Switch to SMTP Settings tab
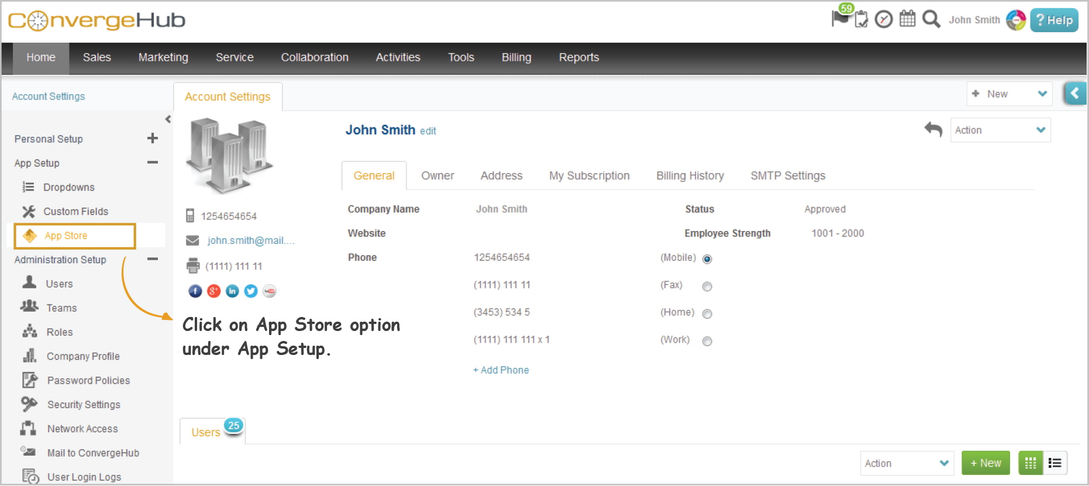Image resolution: width=1089 pixels, height=486 pixels. [x=788, y=175]
